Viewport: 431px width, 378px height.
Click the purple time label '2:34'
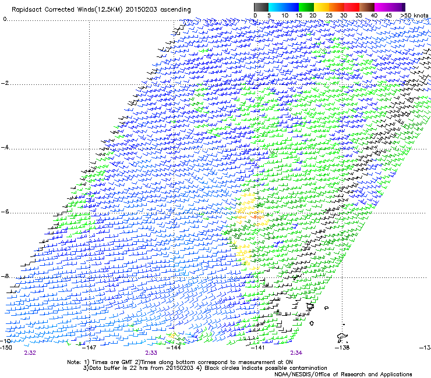pyautogui.click(x=296, y=353)
